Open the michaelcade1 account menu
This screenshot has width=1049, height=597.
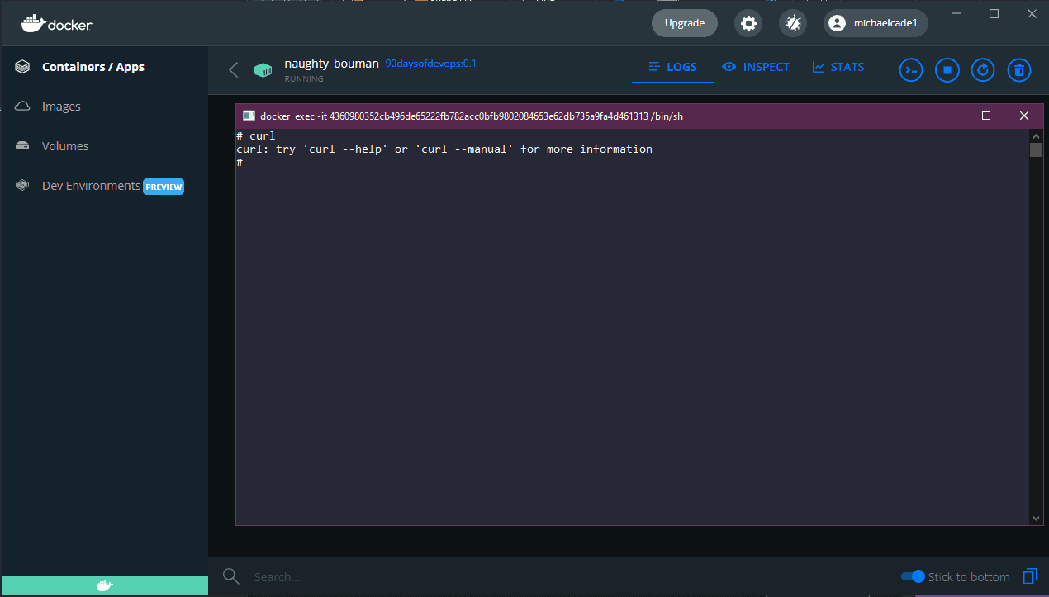coord(876,23)
